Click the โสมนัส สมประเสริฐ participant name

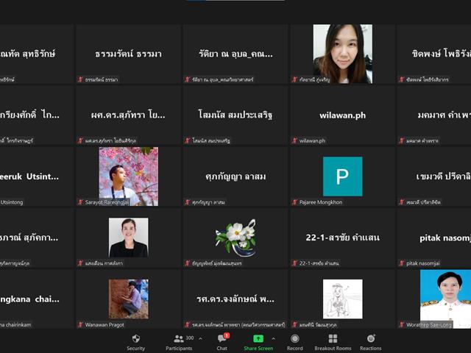[x=235, y=115]
